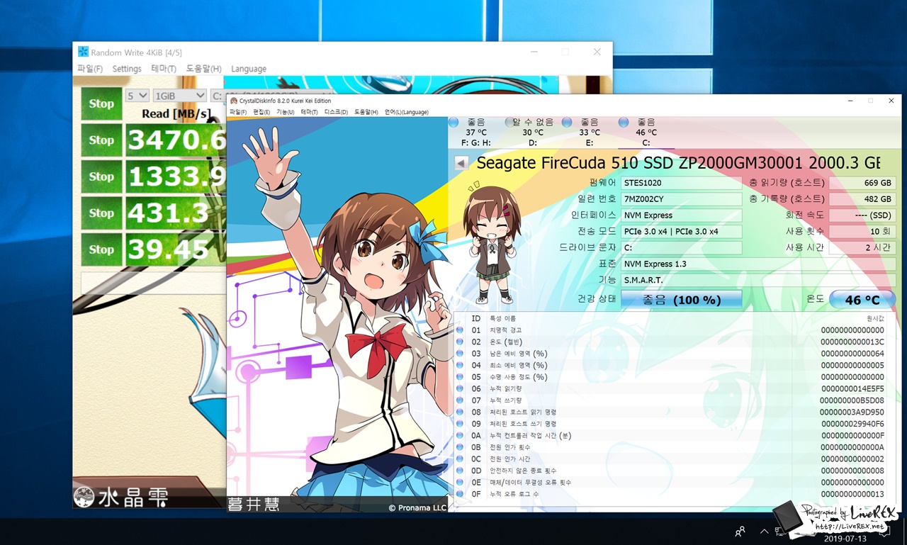The width and height of the screenshot is (907, 545).
Task: Click status orb for attribute 0C 전원 인가 시간
Action: 460,459
